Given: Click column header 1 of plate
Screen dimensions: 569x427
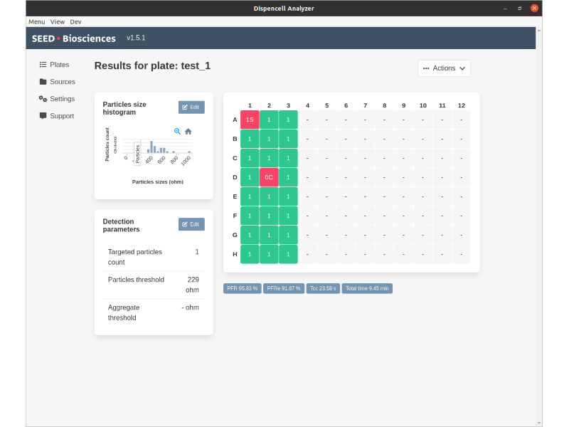Looking at the screenshot, I should [250, 105].
